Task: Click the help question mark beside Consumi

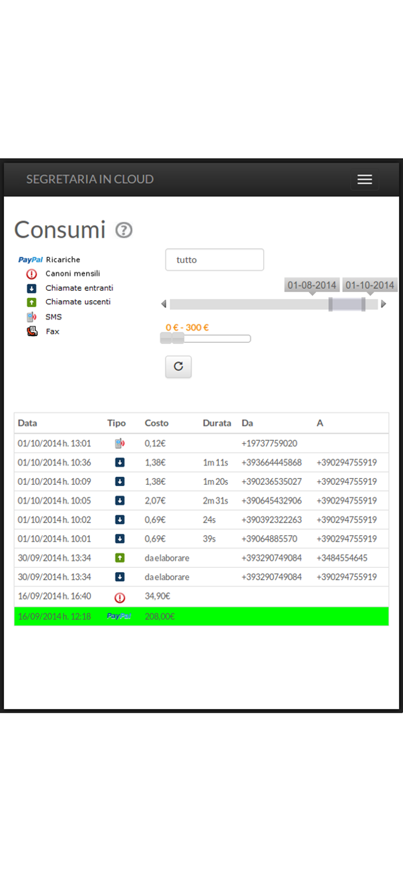Action: point(124,230)
